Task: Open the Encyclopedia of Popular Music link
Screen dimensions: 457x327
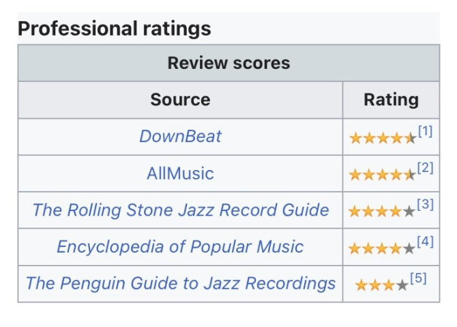Action: tap(180, 246)
